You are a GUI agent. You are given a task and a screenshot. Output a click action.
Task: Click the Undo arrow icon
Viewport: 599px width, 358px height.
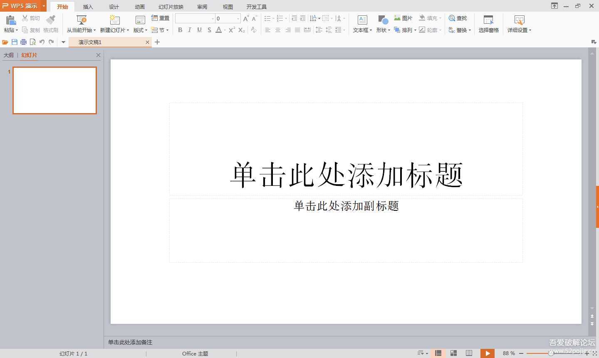pyautogui.click(x=42, y=42)
